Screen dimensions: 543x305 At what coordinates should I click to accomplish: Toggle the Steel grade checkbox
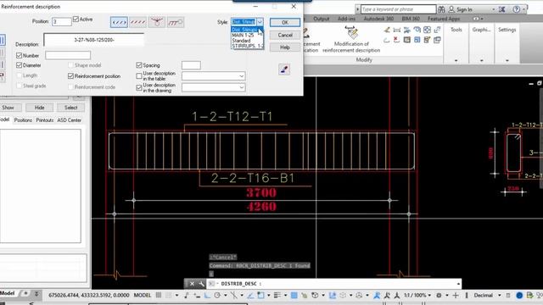tap(19, 86)
